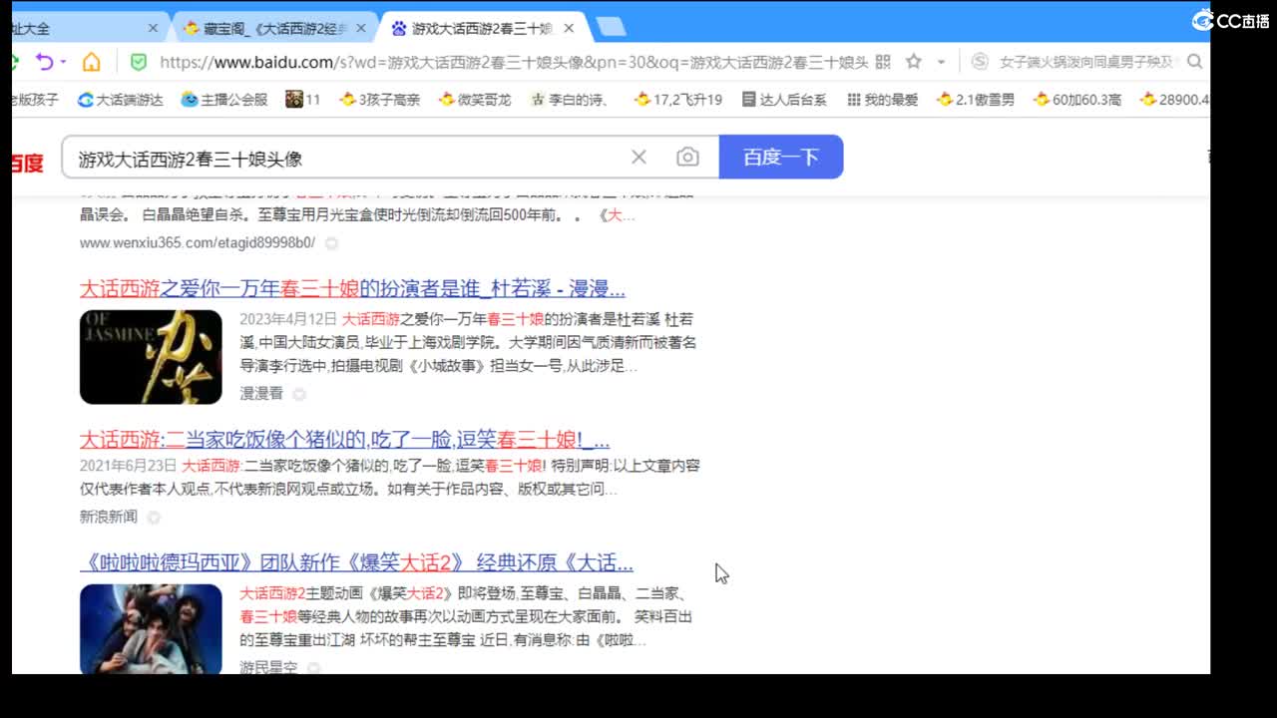
Task: Click the 2023年4月12日 date text
Action: (288, 319)
